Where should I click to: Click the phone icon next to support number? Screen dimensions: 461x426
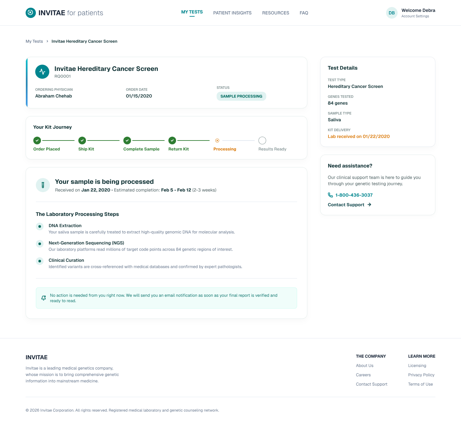point(330,195)
